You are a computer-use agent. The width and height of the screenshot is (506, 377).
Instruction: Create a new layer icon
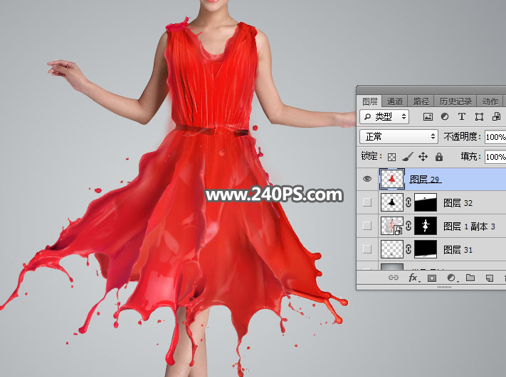coord(490,278)
